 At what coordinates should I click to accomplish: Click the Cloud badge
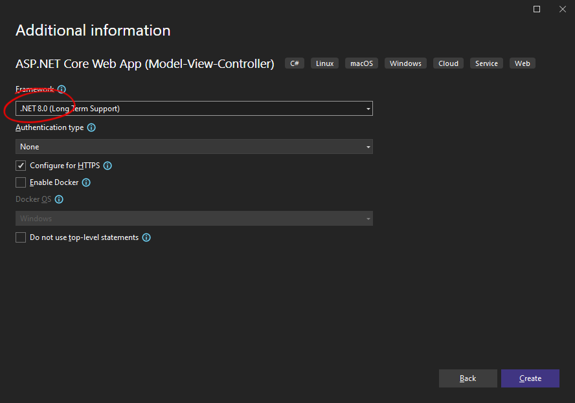448,63
